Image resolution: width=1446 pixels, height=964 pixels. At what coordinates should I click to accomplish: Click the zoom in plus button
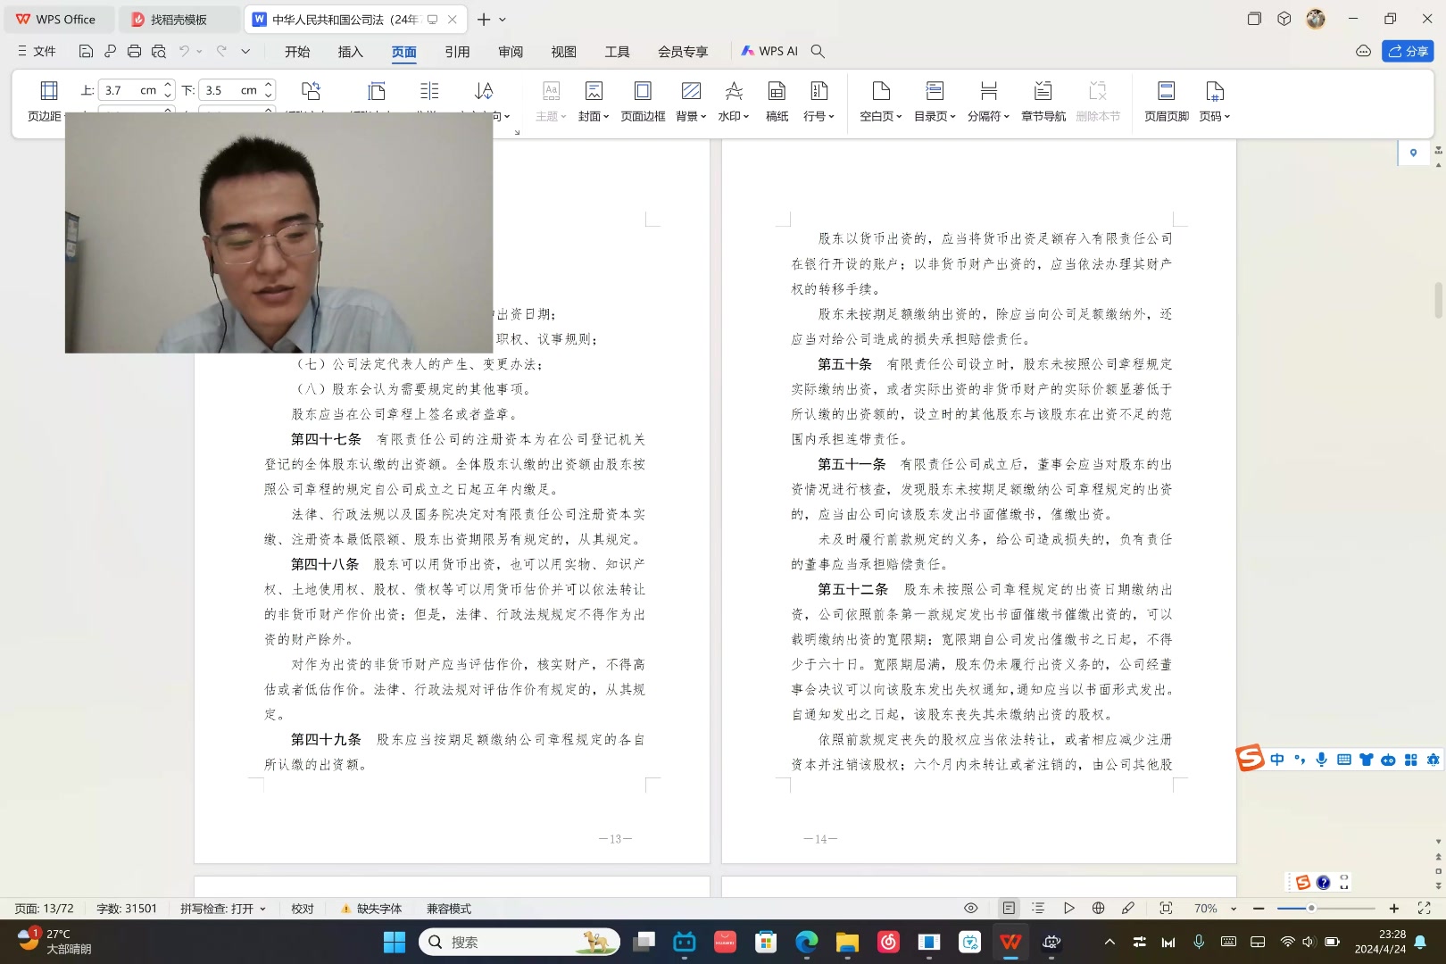pos(1394,908)
